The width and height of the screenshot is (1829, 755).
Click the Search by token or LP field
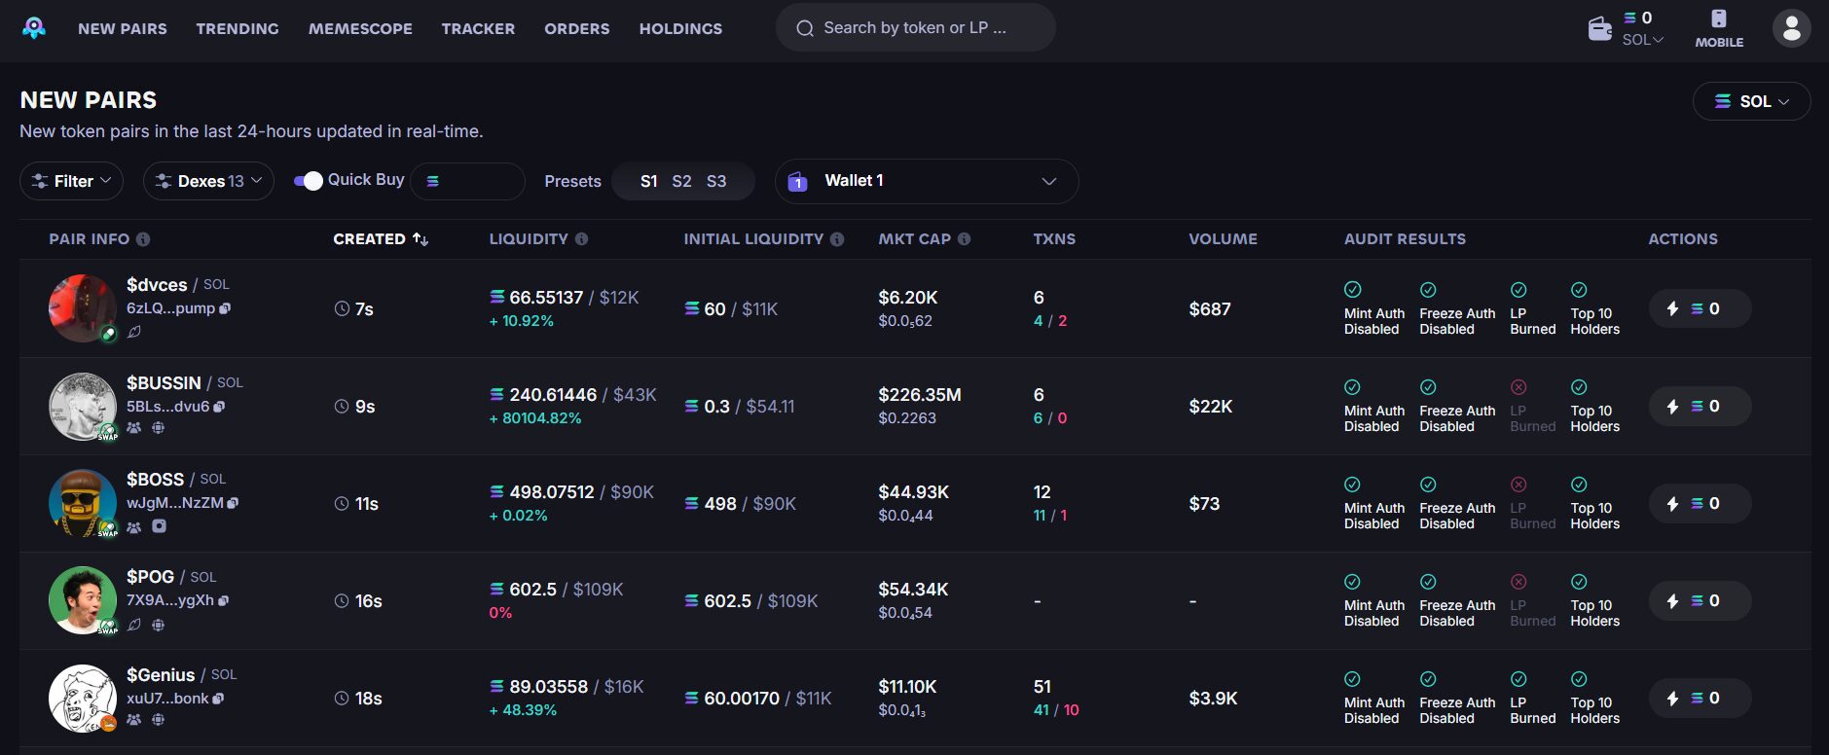(x=915, y=28)
